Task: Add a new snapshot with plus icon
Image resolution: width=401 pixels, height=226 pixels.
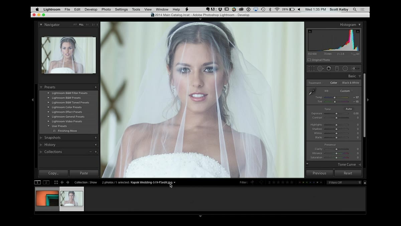Action: (x=96, y=138)
